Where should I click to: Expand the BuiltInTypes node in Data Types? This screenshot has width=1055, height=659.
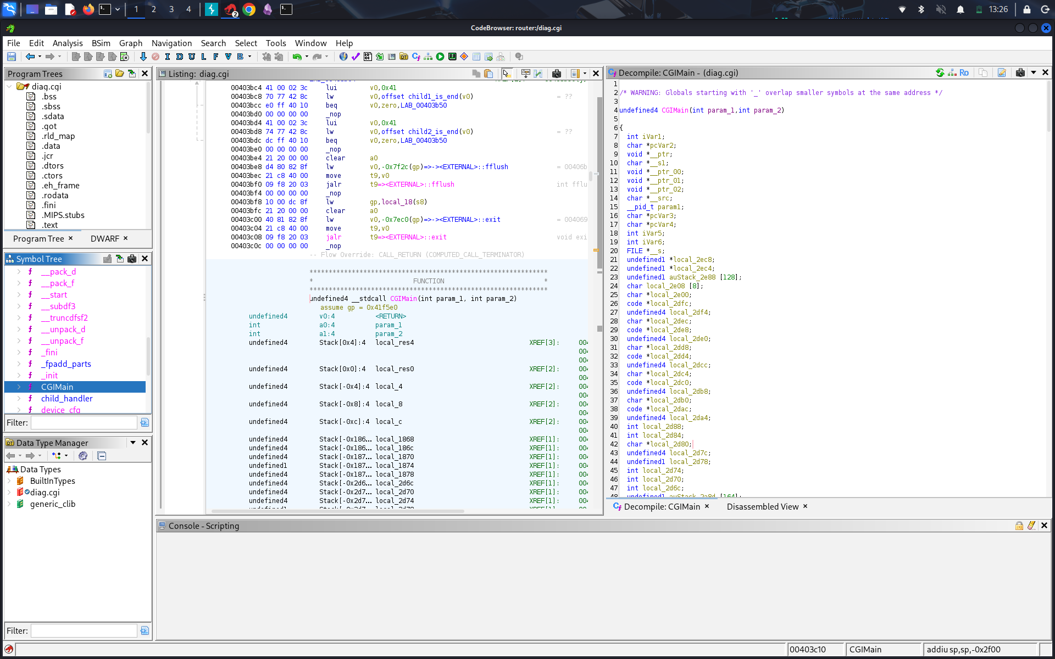[9, 481]
